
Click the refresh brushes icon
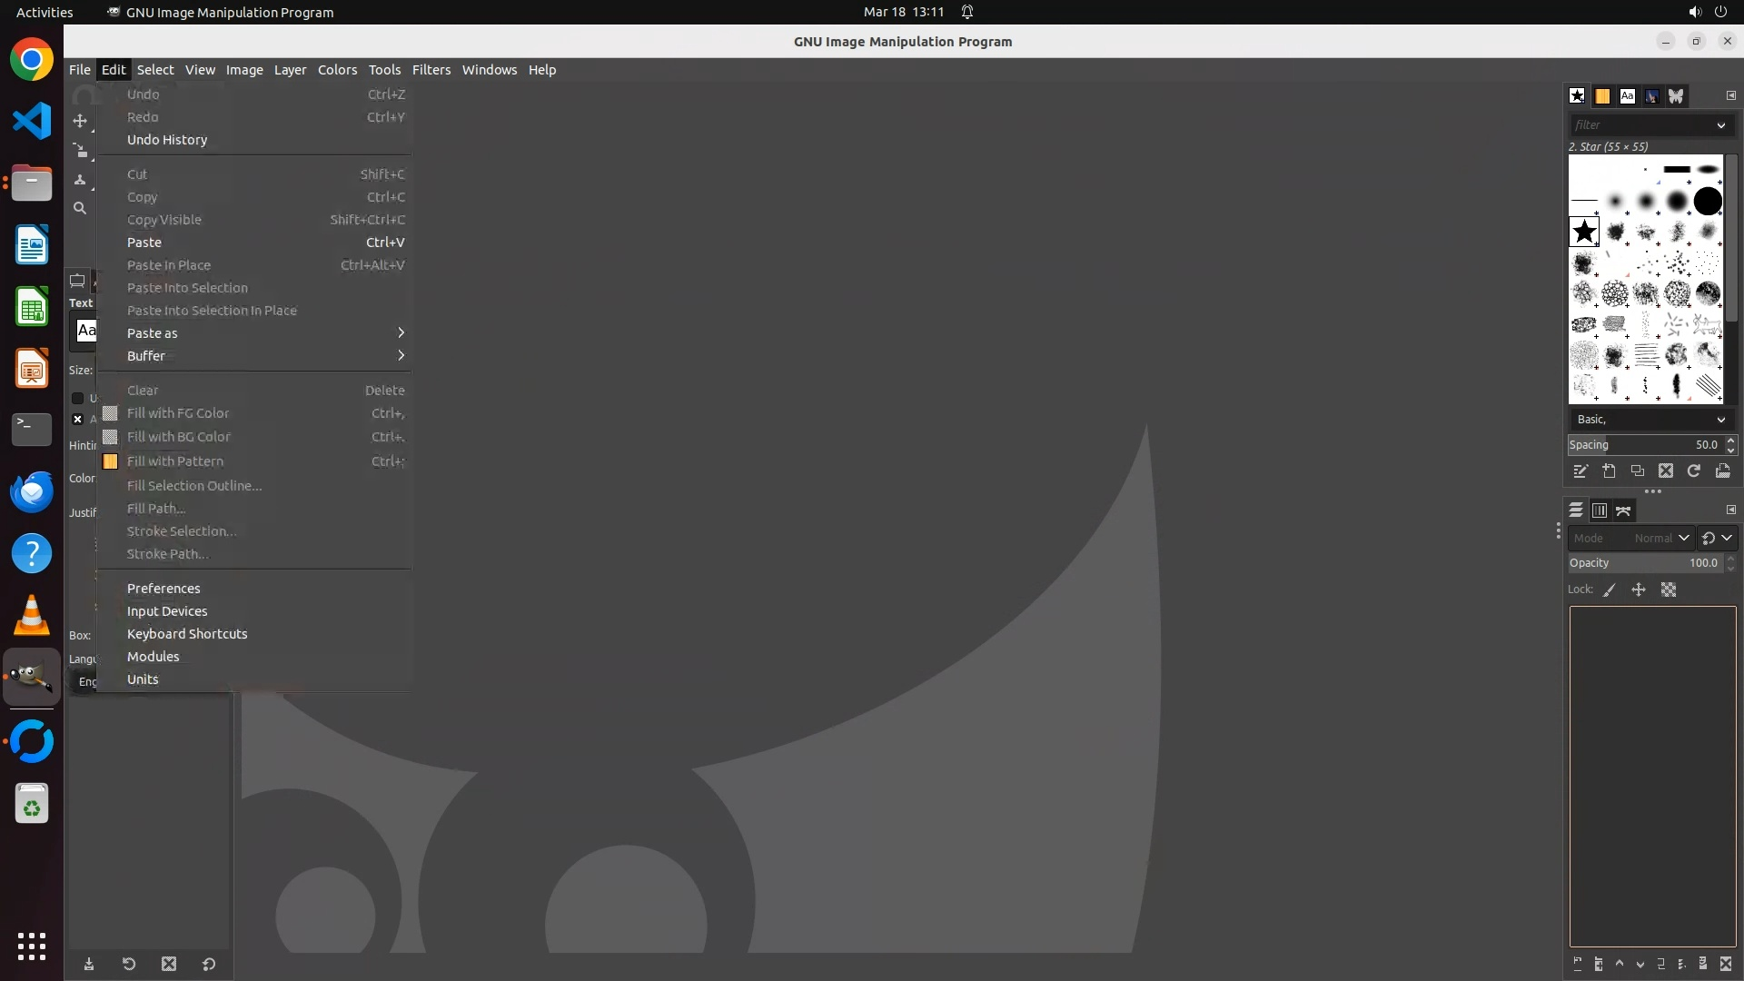[x=1693, y=471]
